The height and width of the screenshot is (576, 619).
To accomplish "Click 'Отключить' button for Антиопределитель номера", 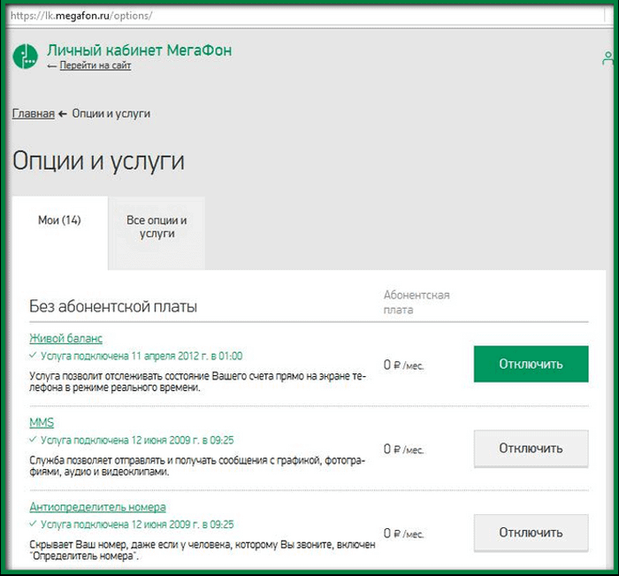I will [x=531, y=533].
